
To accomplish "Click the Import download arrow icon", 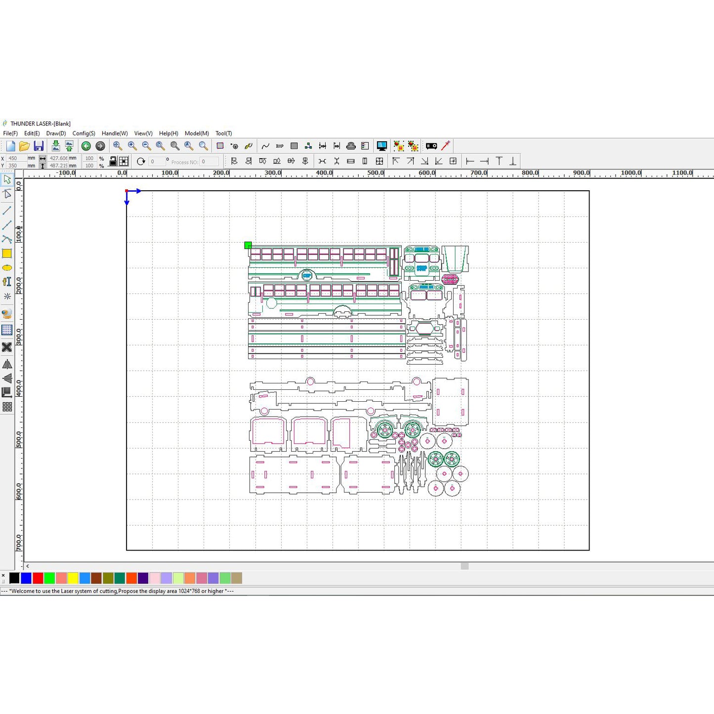I will coord(56,146).
